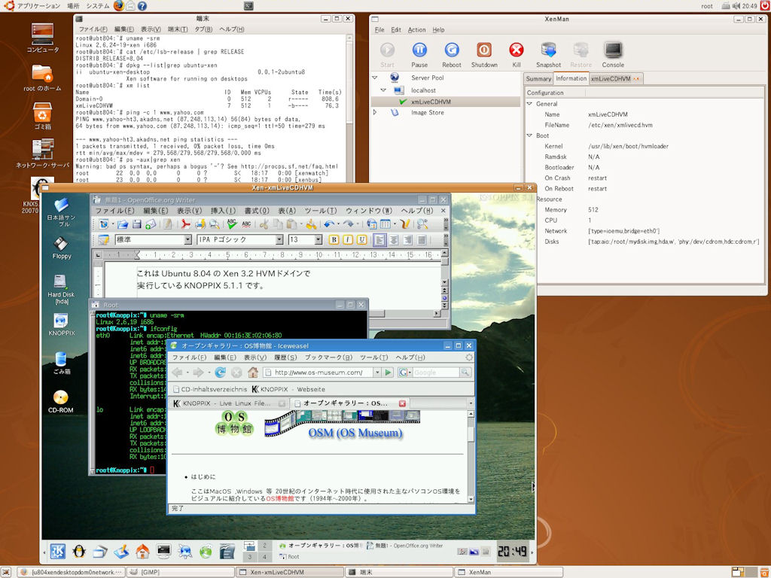771x578 pixels.
Task: Click the KNOPPIX - Webseite bookmark link
Action: click(x=288, y=389)
